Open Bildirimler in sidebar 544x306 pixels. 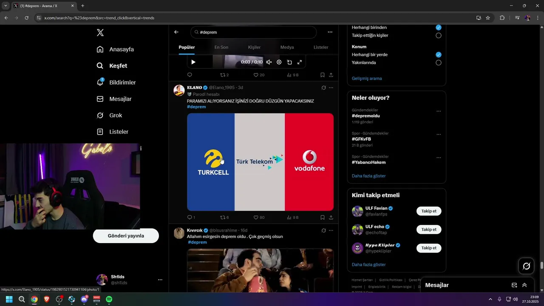click(116, 82)
